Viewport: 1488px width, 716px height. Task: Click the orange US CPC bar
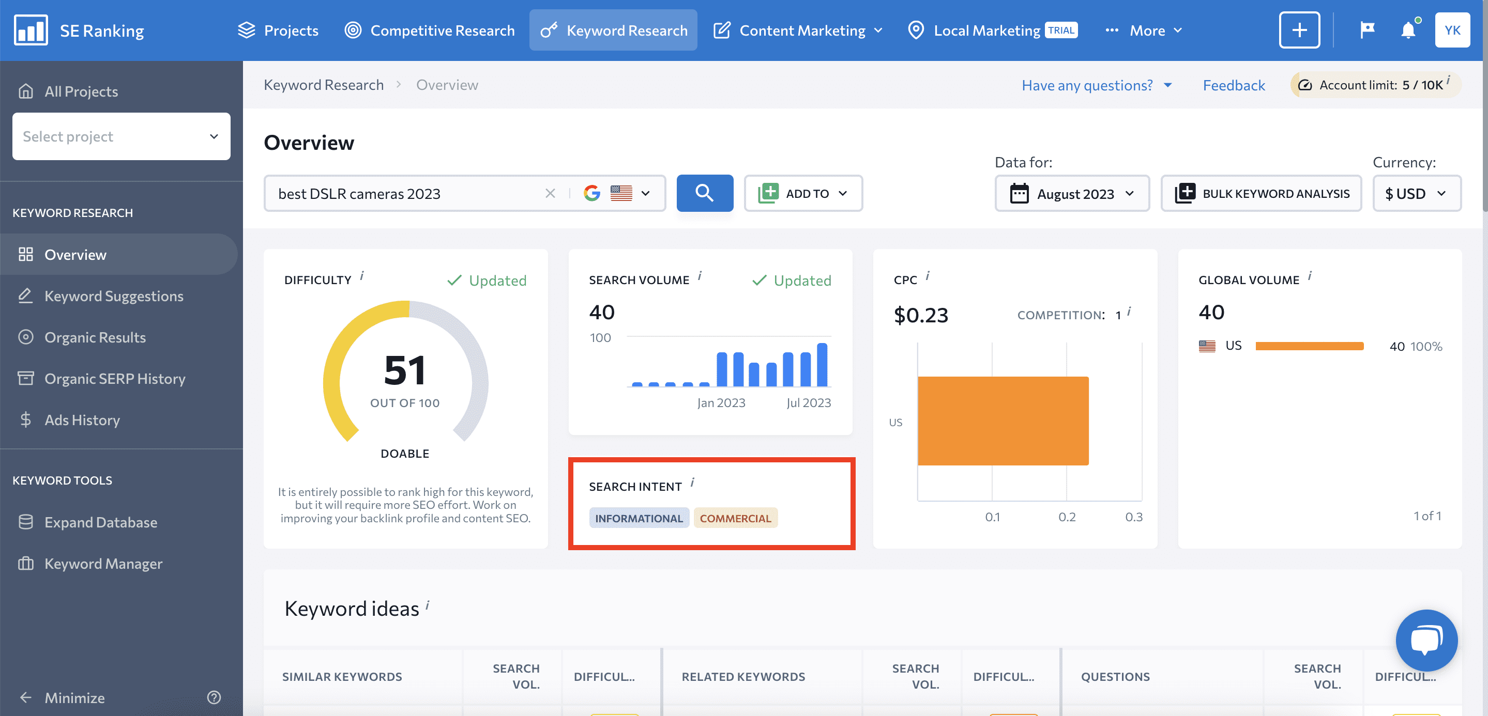[1003, 421]
